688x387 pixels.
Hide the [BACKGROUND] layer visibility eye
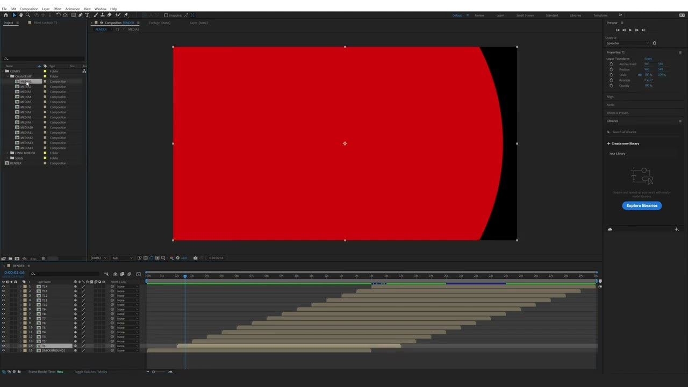coord(3,350)
